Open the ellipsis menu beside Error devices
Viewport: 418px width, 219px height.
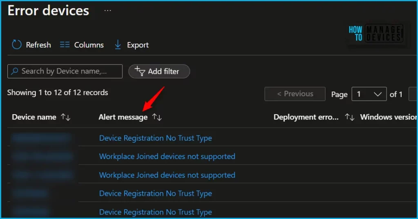coord(107,11)
